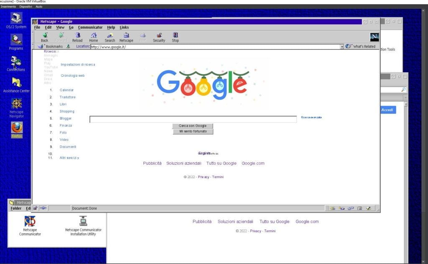Open VirtualBox Aiuto menu
This screenshot has width=428, height=264.
pos(39,7)
